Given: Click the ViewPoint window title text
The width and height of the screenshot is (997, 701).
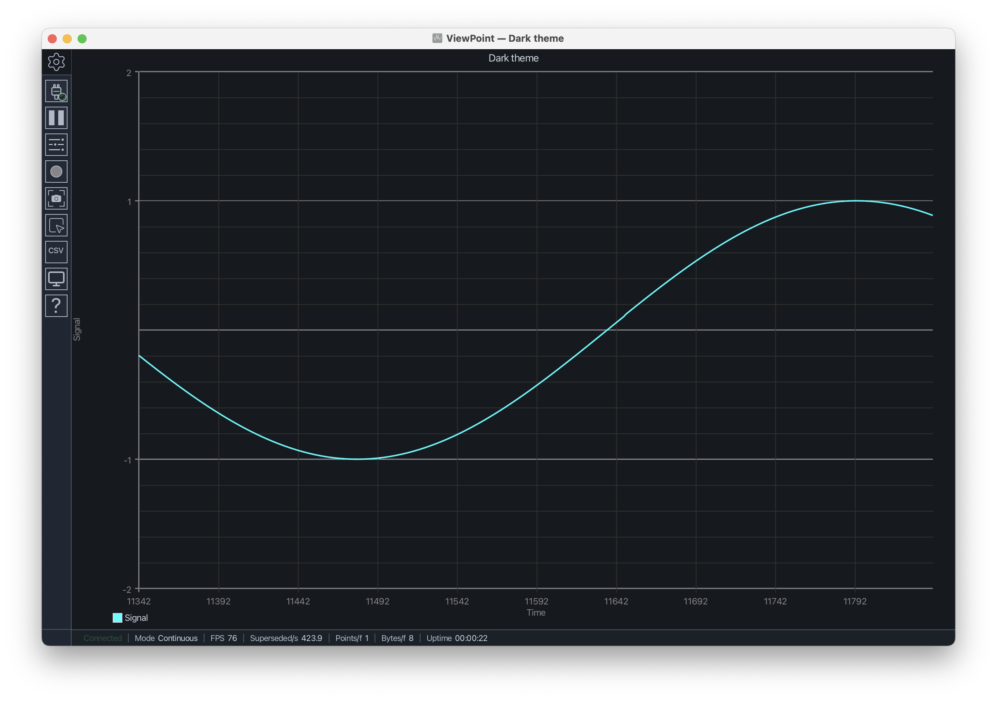Looking at the screenshot, I should tap(505, 39).
